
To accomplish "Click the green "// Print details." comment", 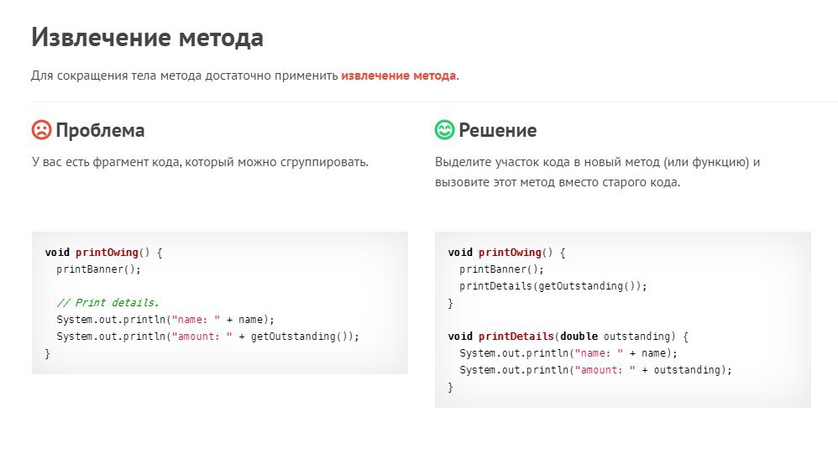I will coord(107,303).
